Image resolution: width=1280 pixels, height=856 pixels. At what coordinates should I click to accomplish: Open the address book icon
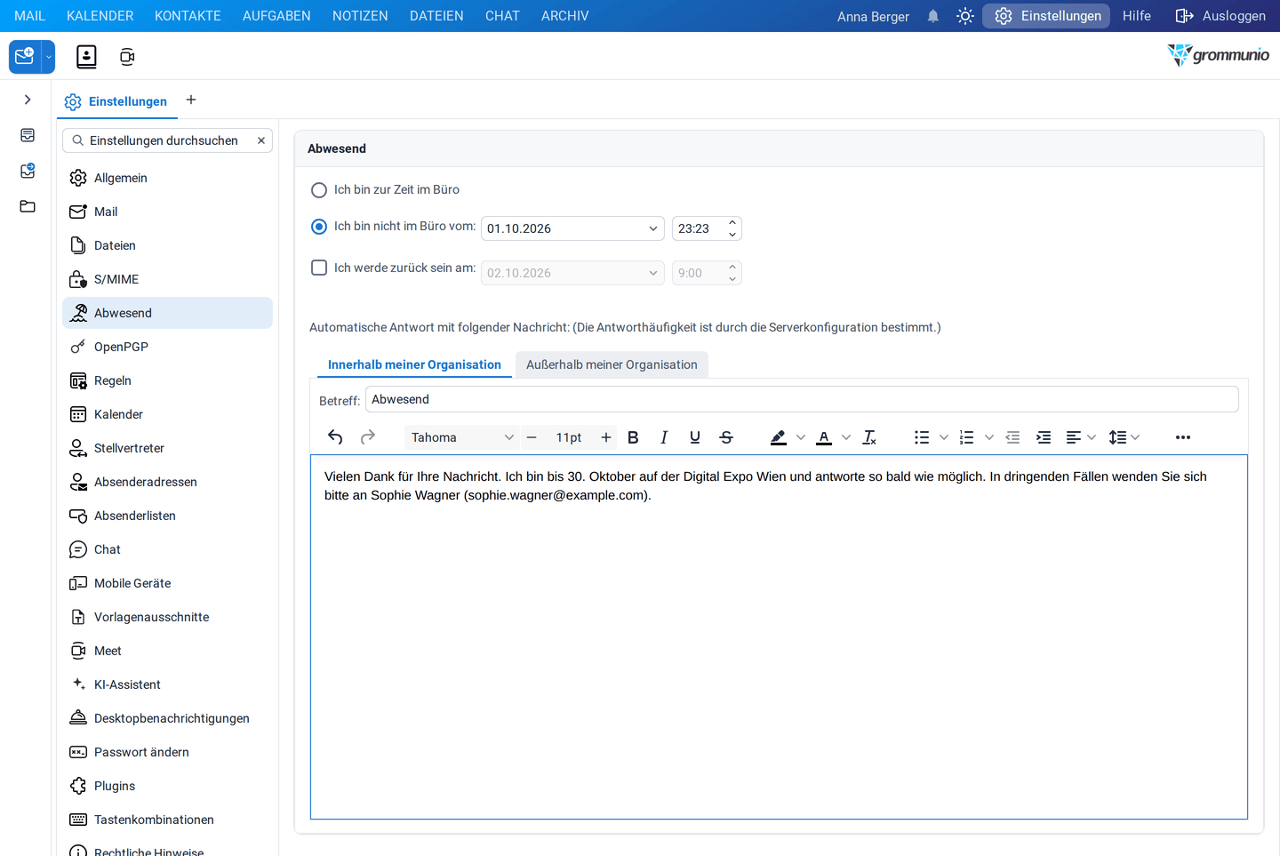tap(86, 57)
